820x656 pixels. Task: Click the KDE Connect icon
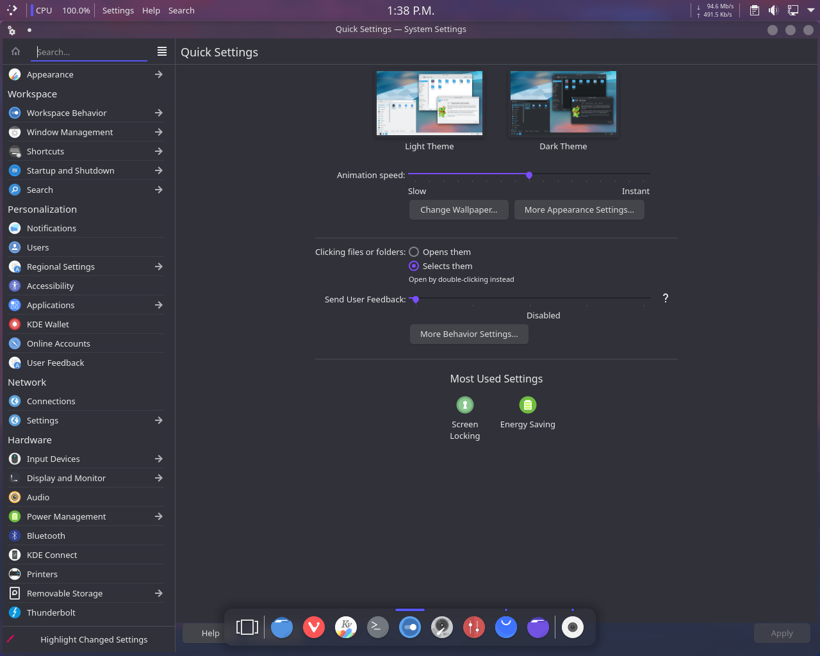(x=15, y=555)
